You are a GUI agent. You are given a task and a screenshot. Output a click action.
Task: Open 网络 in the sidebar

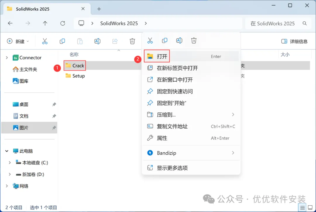(x=20, y=186)
